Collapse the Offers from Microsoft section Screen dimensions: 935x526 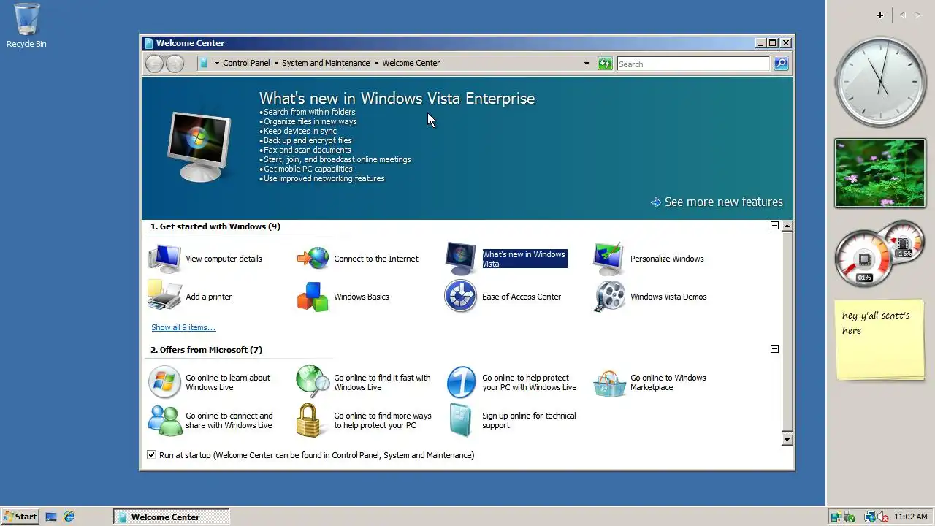774,349
